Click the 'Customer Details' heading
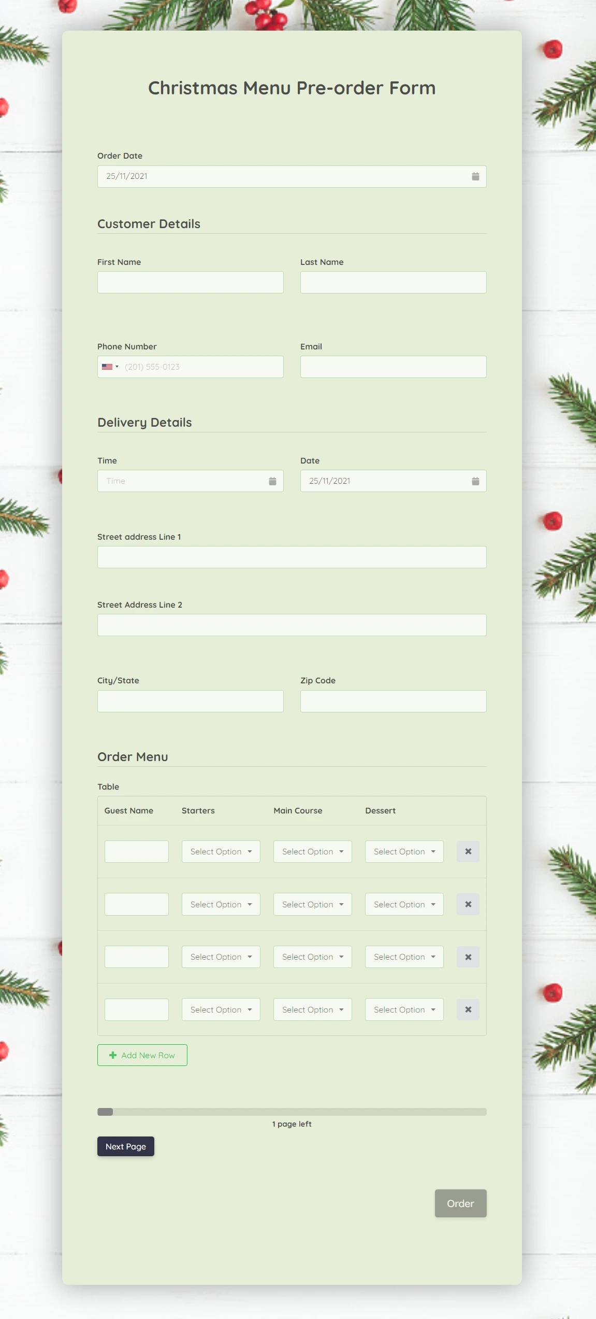The image size is (596, 1319). (149, 224)
